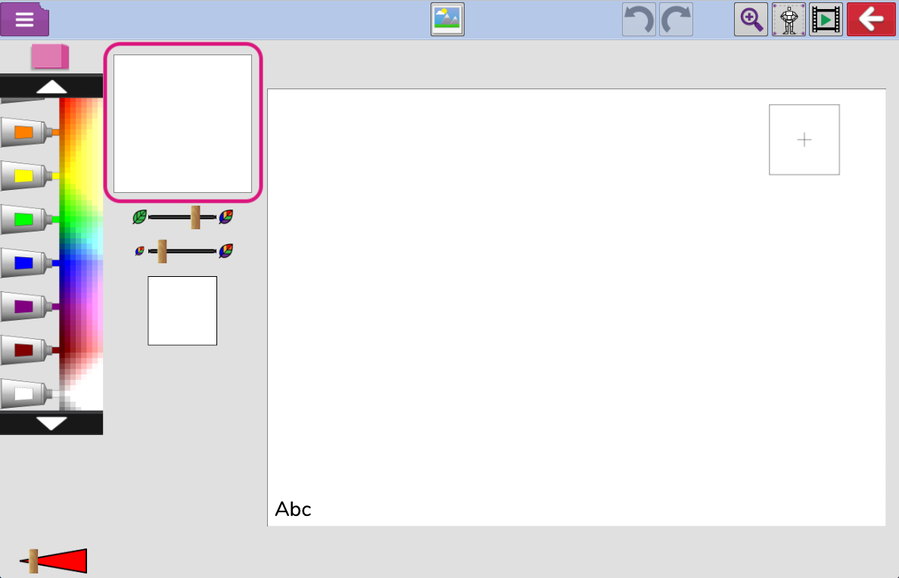Select the character puppet tool
The height and width of the screenshot is (578, 899).
pos(789,20)
